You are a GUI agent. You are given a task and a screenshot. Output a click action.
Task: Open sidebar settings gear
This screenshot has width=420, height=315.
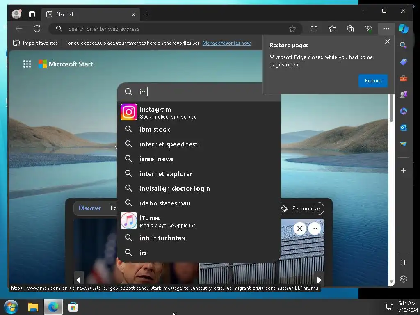pyautogui.click(x=404, y=279)
